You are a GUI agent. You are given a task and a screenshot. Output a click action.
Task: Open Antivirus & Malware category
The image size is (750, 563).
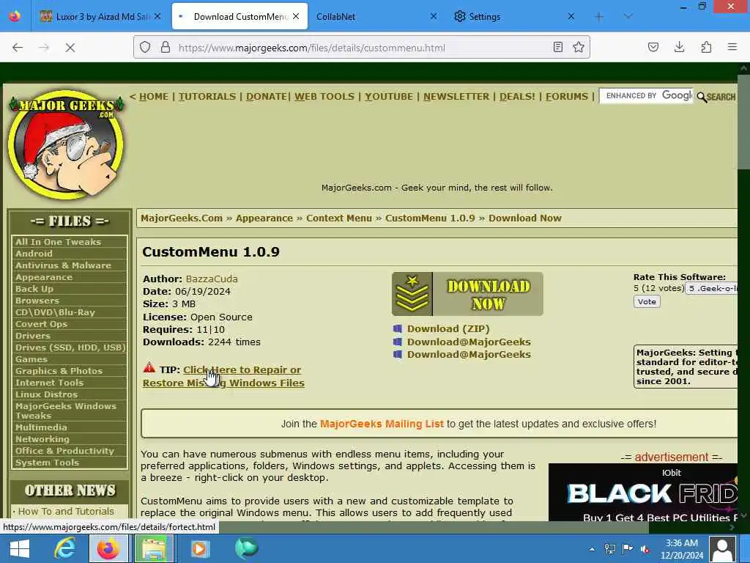63,265
